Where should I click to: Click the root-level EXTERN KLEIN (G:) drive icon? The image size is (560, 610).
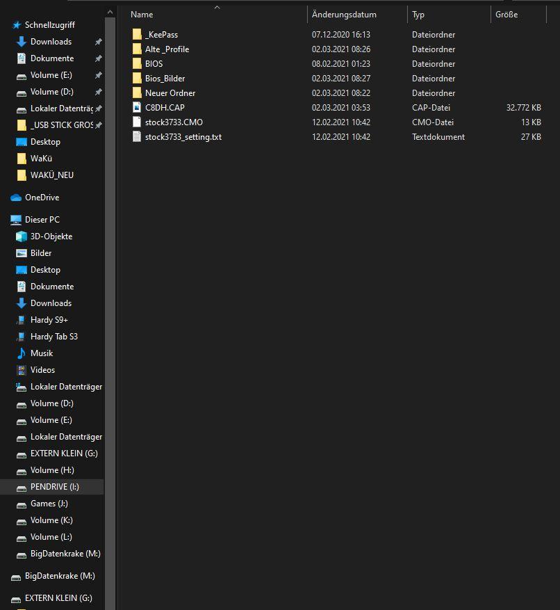coord(16,600)
